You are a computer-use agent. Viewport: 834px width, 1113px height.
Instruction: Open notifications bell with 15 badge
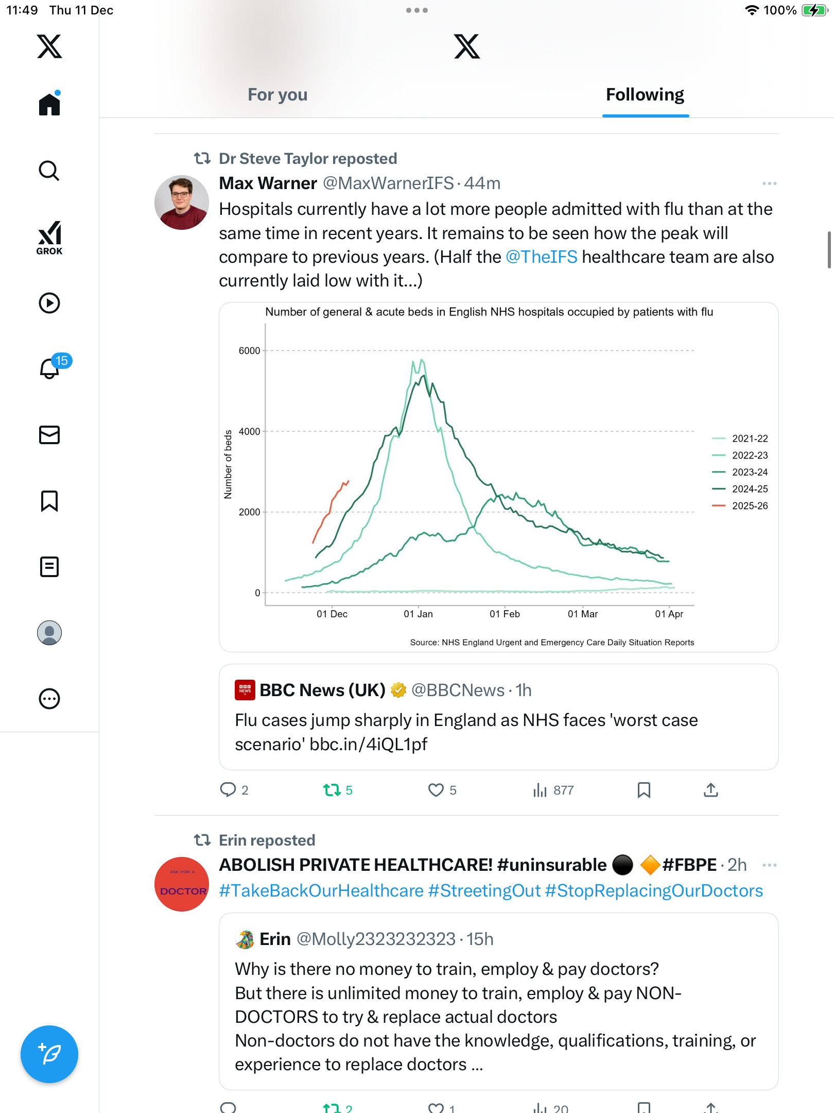(x=50, y=368)
